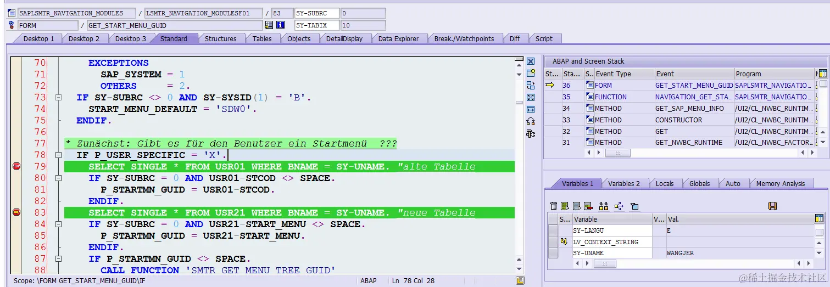Click the Val. column header
Screen dimensions: 830x287
[x=740, y=219]
